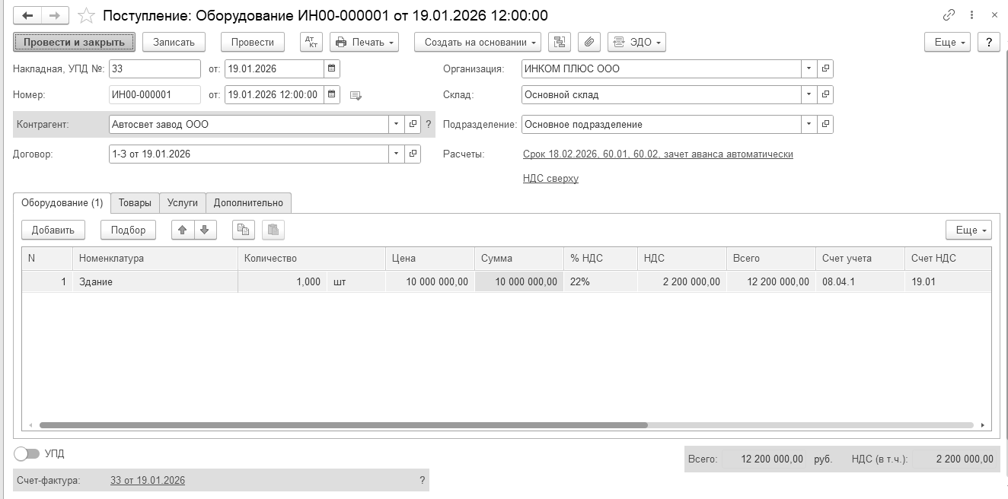Image resolution: width=1008 pixels, height=499 pixels.
Task: Move table row down
Action: 205,230
